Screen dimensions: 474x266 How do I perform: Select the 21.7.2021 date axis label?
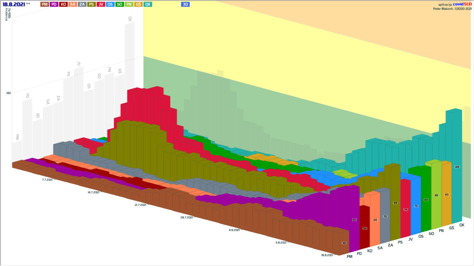click(x=140, y=205)
